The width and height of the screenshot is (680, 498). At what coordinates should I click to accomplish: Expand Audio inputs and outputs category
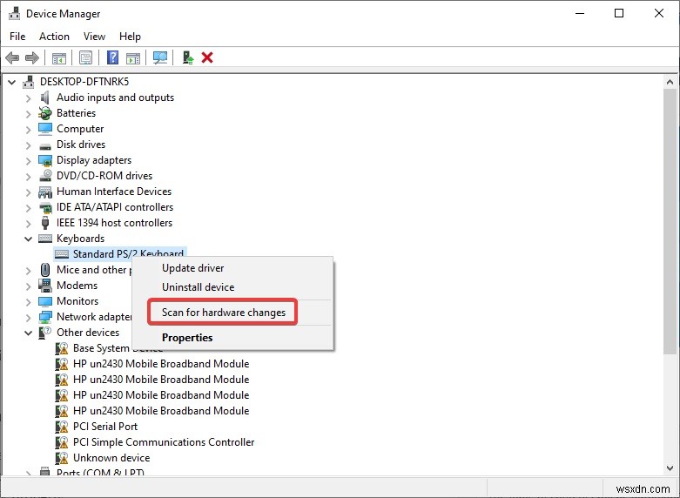[x=28, y=98]
